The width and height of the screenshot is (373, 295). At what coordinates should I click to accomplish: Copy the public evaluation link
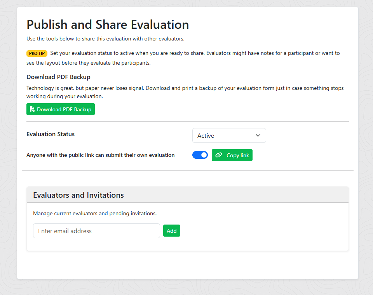(x=232, y=155)
